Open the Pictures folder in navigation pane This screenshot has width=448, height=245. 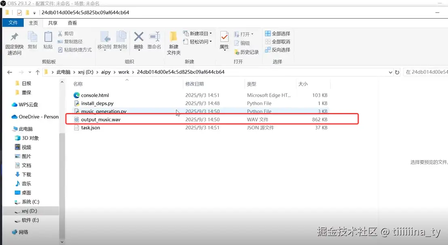click(x=23, y=156)
